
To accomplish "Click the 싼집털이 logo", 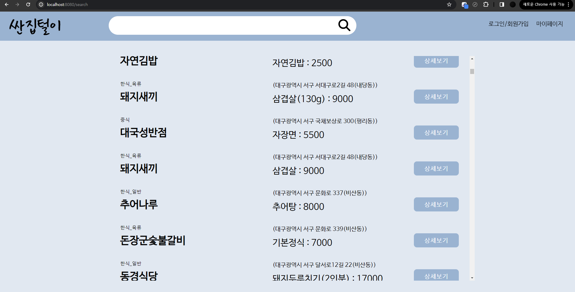I will coord(35,26).
